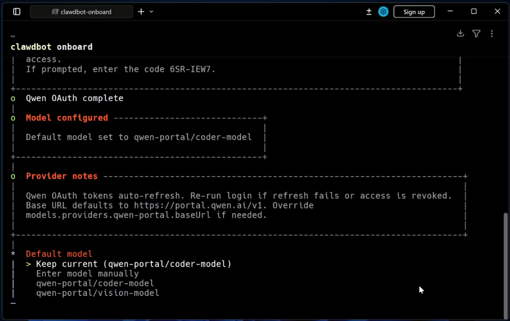This screenshot has width=510, height=321.
Task: Minimize the terminal window
Action: click(450, 12)
